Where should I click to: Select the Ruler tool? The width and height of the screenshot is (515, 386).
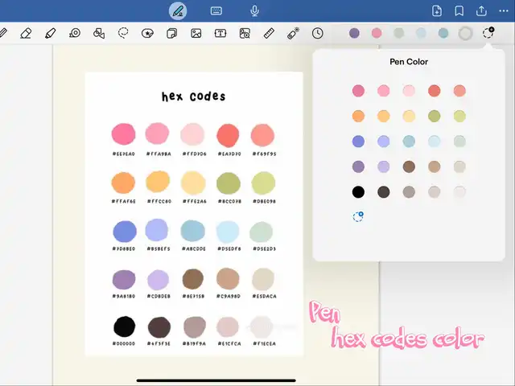pyautogui.click(x=270, y=34)
